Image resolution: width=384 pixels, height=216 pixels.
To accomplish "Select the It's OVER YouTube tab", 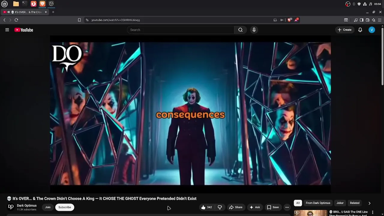I will [25, 12].
